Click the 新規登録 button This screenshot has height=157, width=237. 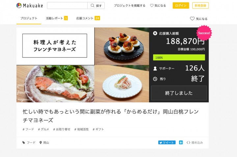tap(200, 6)
